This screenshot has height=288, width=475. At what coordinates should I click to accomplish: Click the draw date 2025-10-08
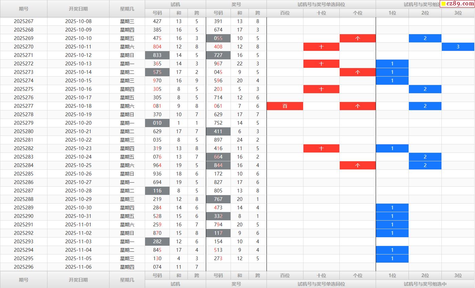78,21
